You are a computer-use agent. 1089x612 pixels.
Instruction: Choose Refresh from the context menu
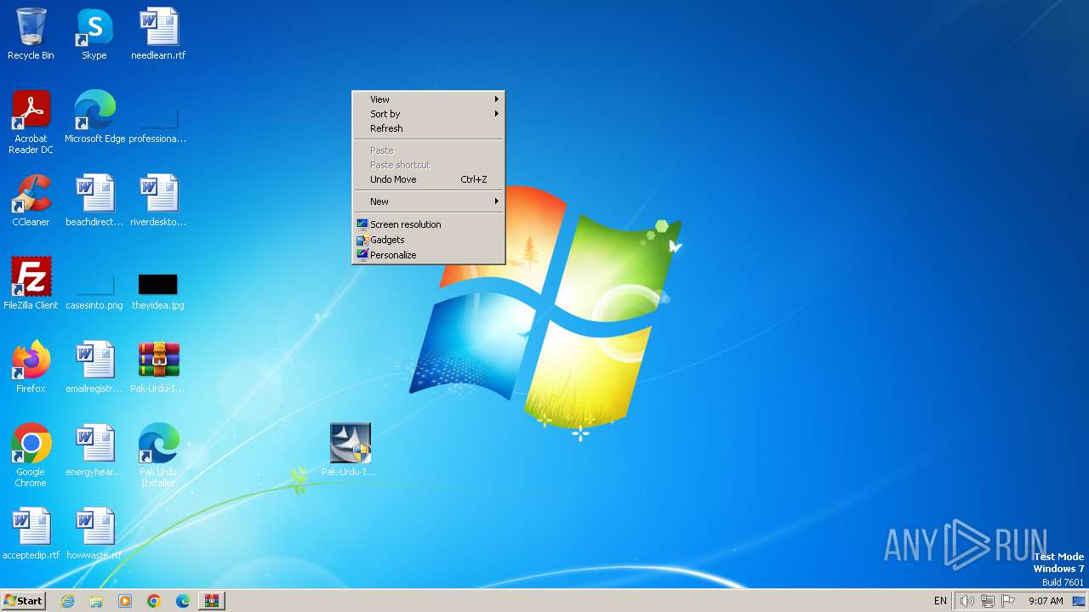pyautogui.click(x=429, y=128)
